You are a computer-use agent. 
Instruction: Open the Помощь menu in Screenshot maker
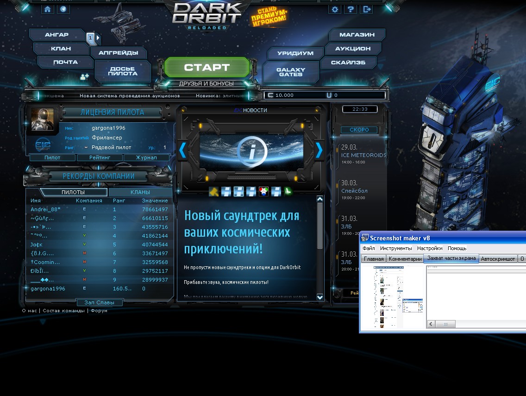point(457,248)
